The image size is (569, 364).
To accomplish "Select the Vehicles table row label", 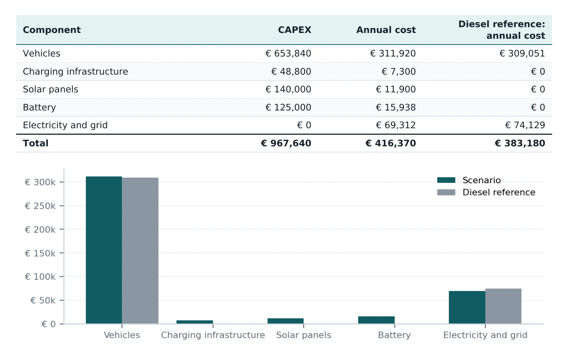I will (x=42, y=53).
